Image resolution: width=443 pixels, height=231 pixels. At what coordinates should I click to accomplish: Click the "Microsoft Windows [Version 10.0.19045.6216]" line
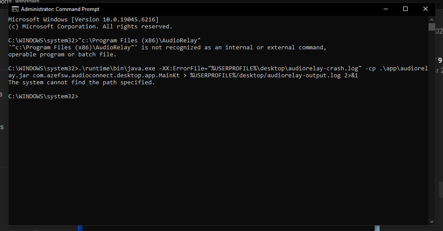[x=83, y=20]
